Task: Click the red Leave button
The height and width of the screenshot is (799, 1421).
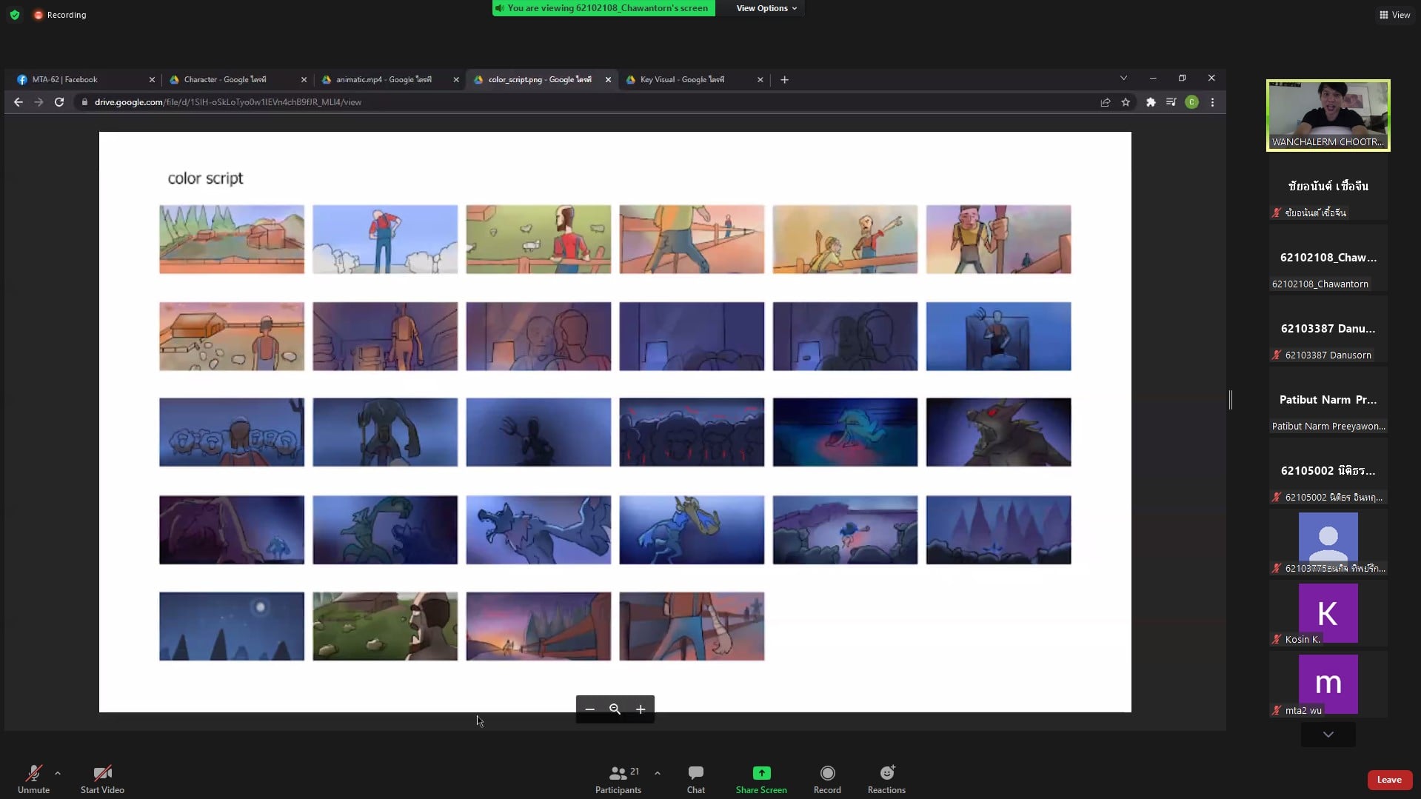Action: (1388, 780)
